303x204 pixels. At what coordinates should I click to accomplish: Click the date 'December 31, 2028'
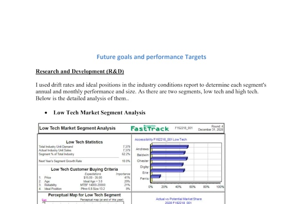pos(210,130)
